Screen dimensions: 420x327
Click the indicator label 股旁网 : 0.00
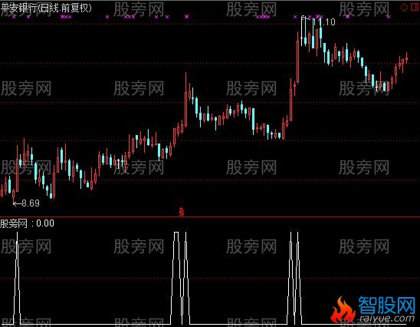pos(27,223)
